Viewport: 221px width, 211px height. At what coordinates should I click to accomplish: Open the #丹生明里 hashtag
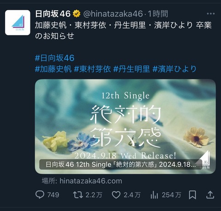pyautogui.click(x=131, y=69)
